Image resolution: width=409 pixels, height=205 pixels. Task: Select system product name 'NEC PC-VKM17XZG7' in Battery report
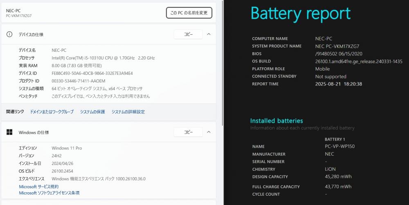tap(337, 46)
